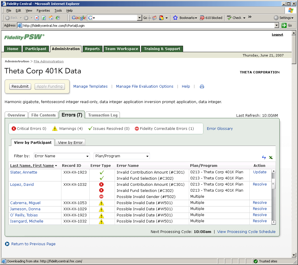Click the Resubmit button
Viewport: 298px width, 265px height.
pyautogui.click(x=20, y=86)
